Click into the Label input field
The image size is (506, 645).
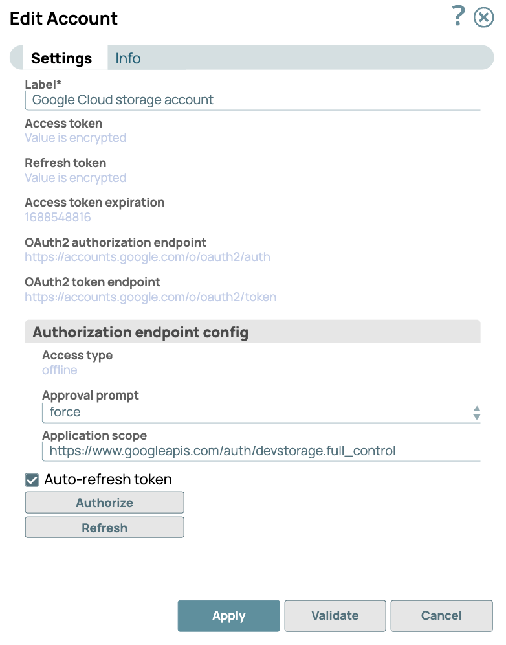(x=252, y=100)
